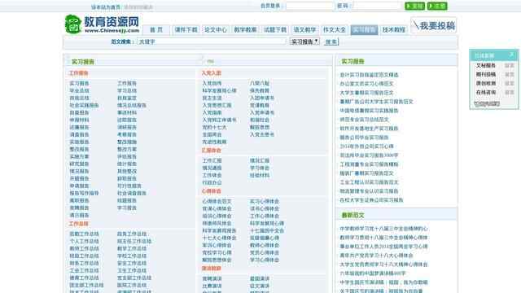The image size is (521, 293).
Task: Open the 语文教学 nav tab
Action: [304, 29]
